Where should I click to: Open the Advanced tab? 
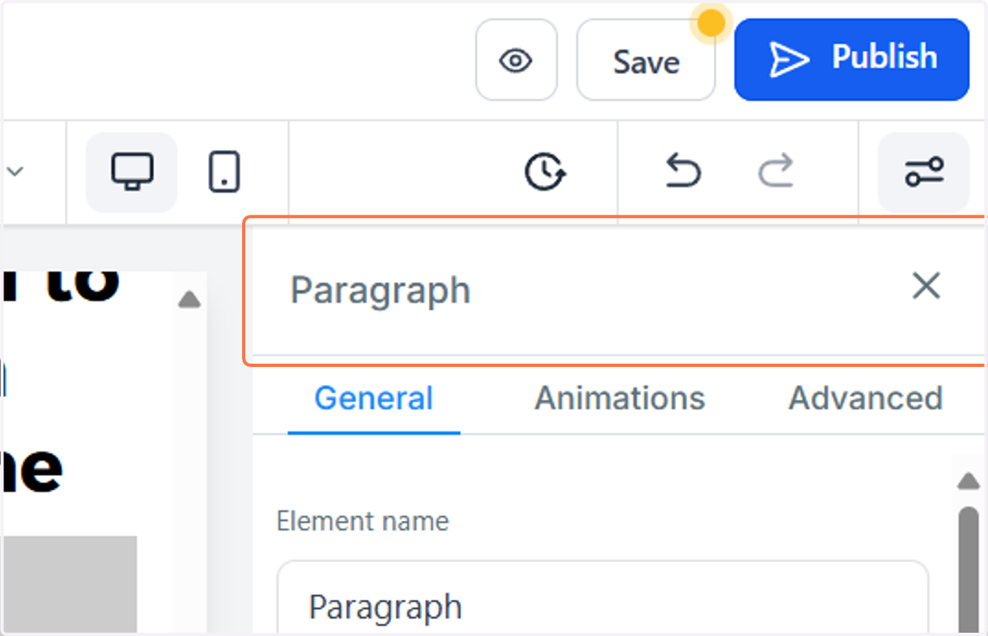pyautogui.click(x=865, y=398)
